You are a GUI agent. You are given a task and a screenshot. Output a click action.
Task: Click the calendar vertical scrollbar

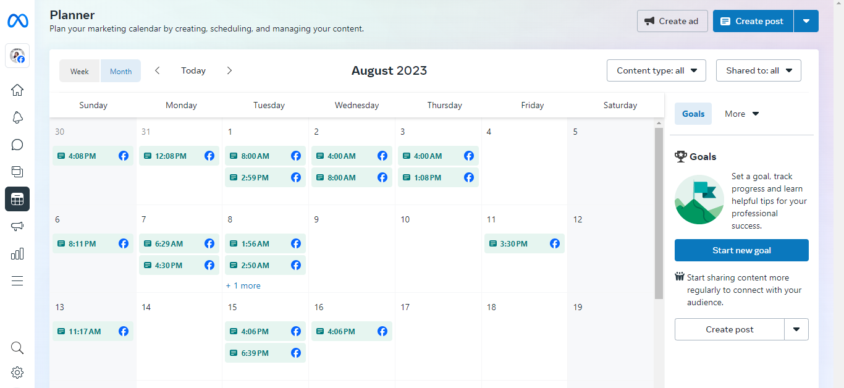point(659,210)
